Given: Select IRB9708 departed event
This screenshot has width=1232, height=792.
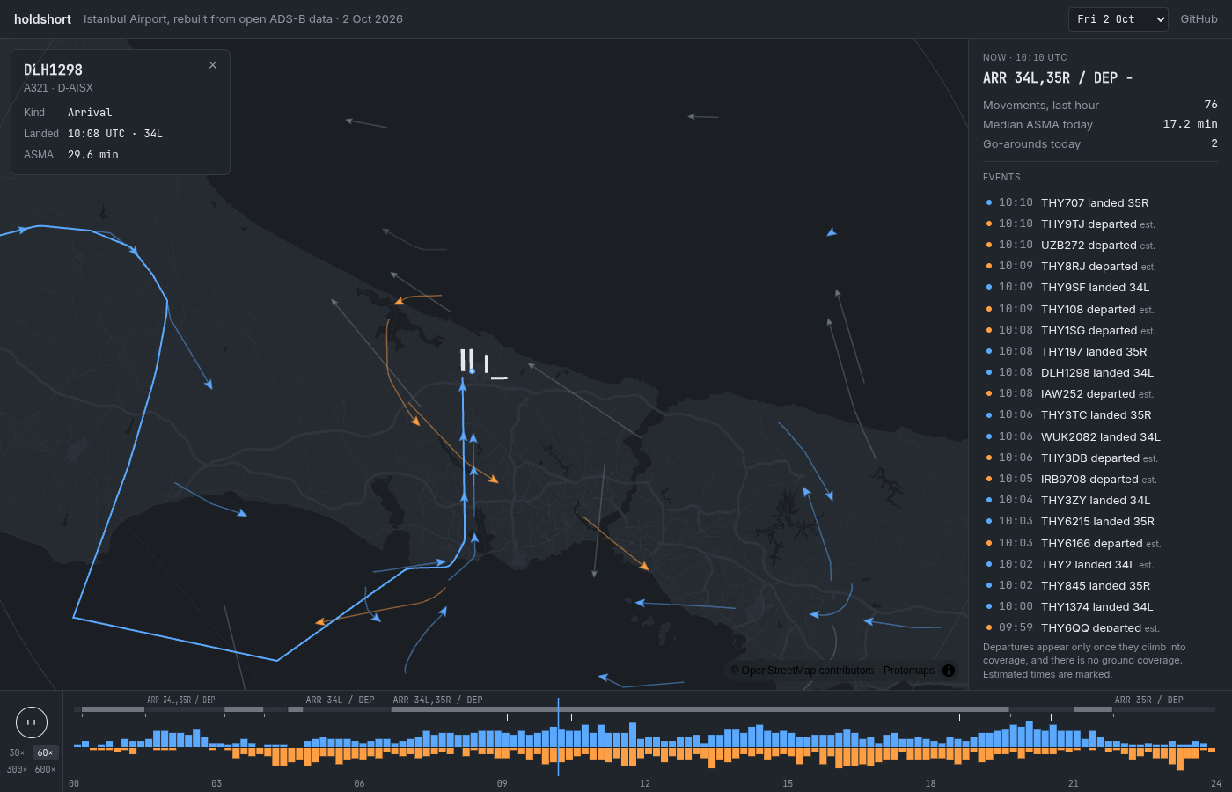Looking at the screenshot, I should [x=1100, y=480].
